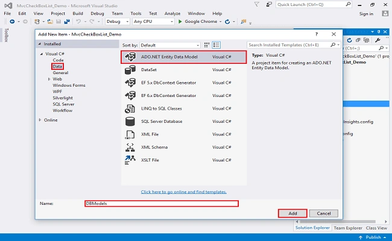The height and width of the screenshot is (241, 392).
Task: Open the Toolbox side panel
Action: click(x=7, y=35)
